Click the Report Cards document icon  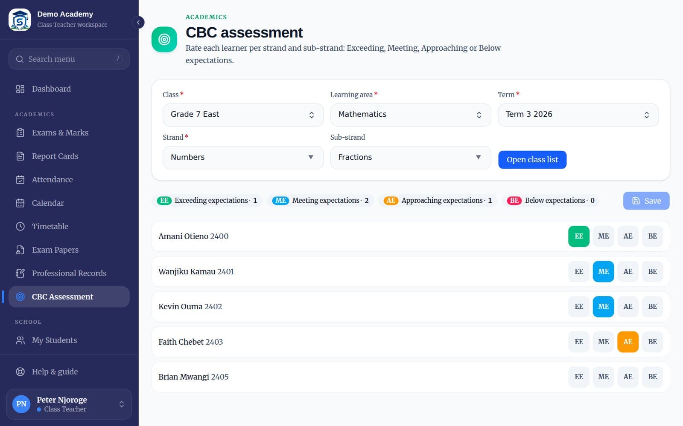click(20, 156)
